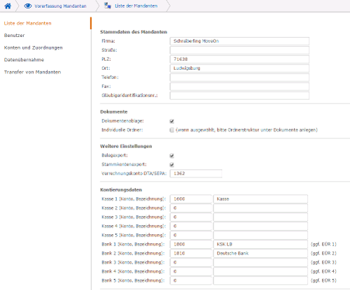Open Vorerfassung Mandanten breadcrumb link
This screenshot has height=290, width=350.
click(60, 6)
